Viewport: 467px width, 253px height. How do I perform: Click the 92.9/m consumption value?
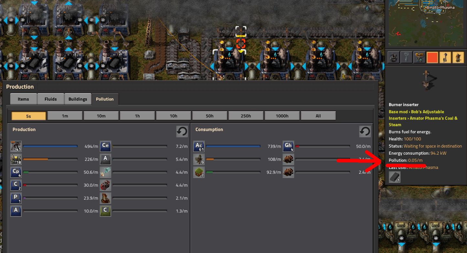pos(273,172)
